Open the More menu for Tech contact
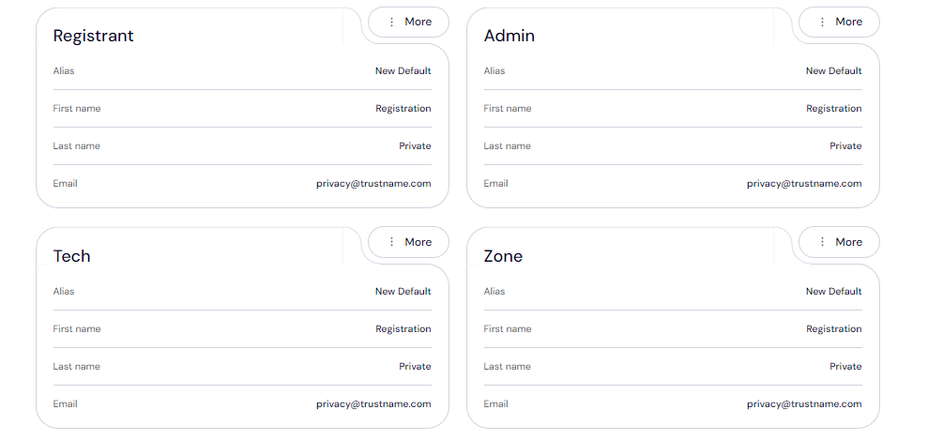The height and width of the screenshot is (440, 928). 408,242
